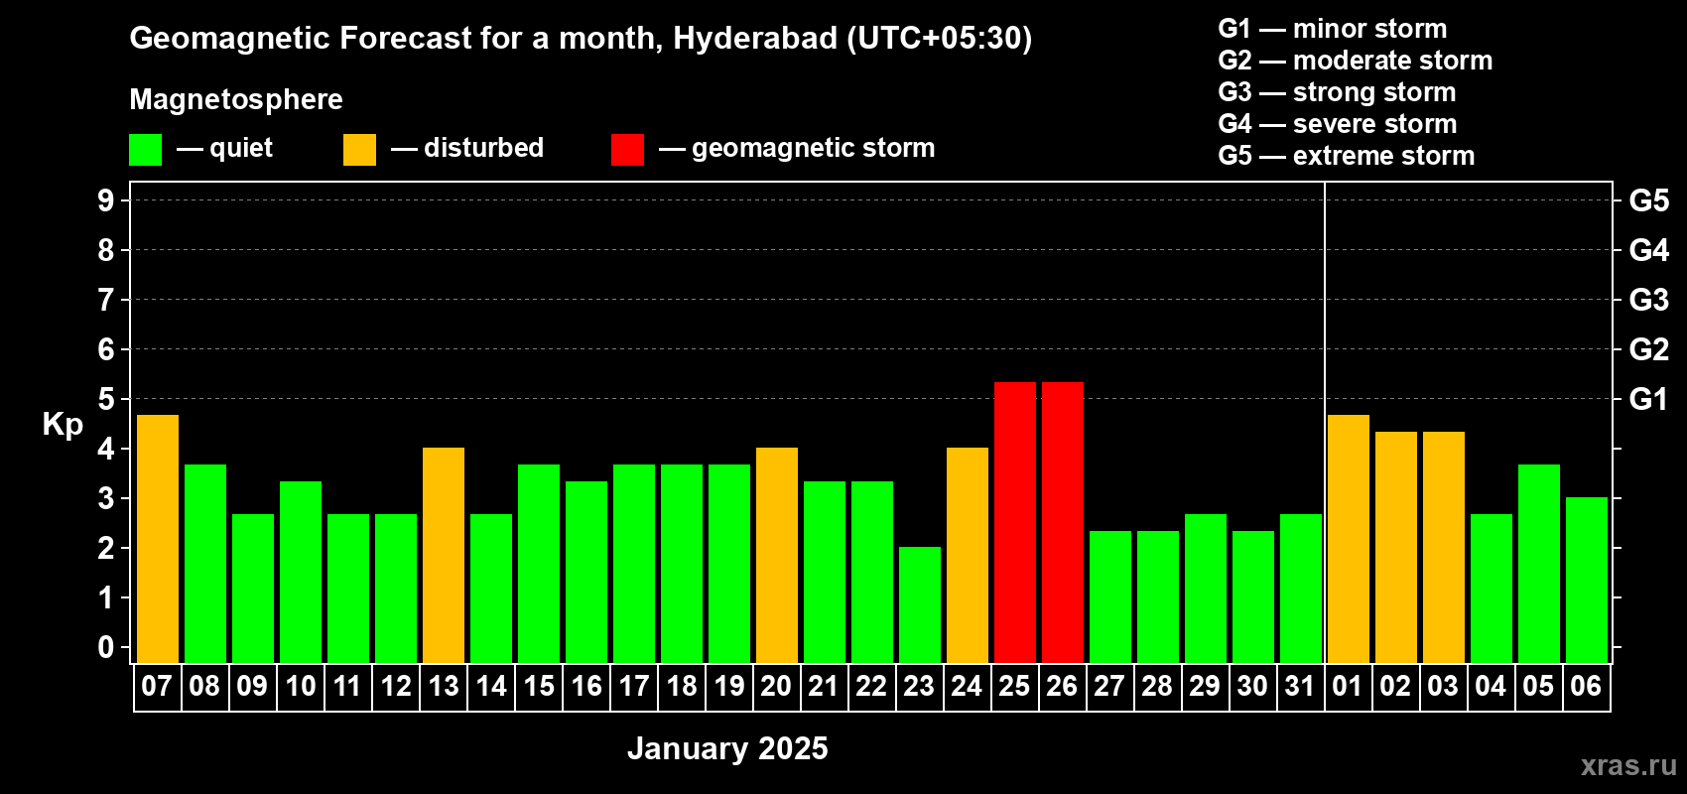Select the orange bar for January 20

(x=777, y=556)
